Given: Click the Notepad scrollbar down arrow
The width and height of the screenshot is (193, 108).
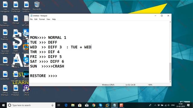Looking at the screenshot, I should [x=170, y=82].
